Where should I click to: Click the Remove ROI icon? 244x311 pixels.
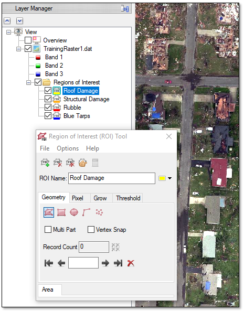coord(58,163)
